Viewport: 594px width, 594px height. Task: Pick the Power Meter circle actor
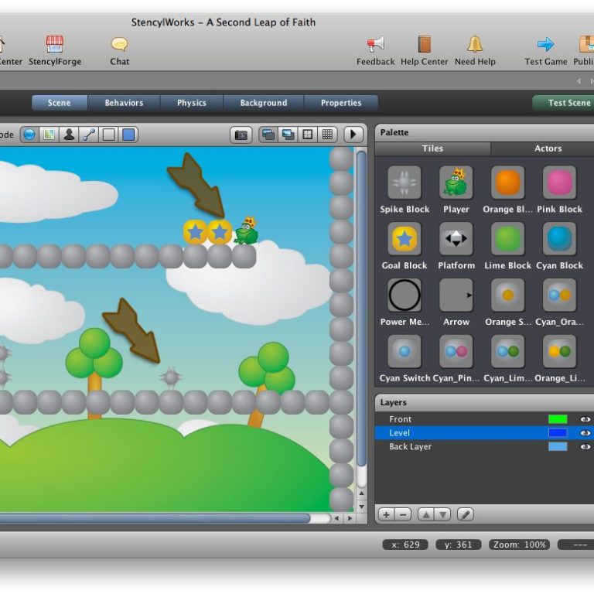point(405,295)
